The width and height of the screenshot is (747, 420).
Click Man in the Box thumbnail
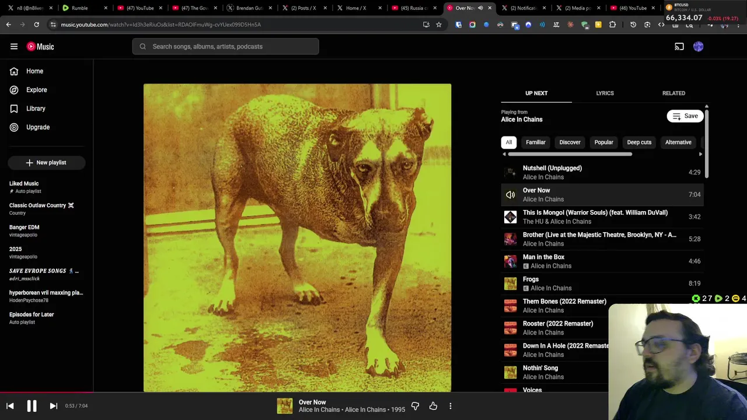click(511, 261)
